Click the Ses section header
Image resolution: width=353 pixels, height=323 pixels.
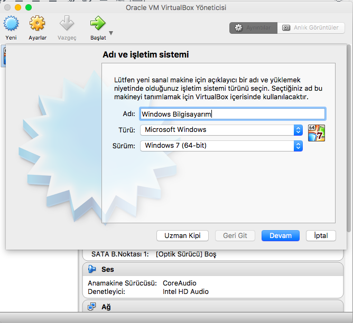213,269
